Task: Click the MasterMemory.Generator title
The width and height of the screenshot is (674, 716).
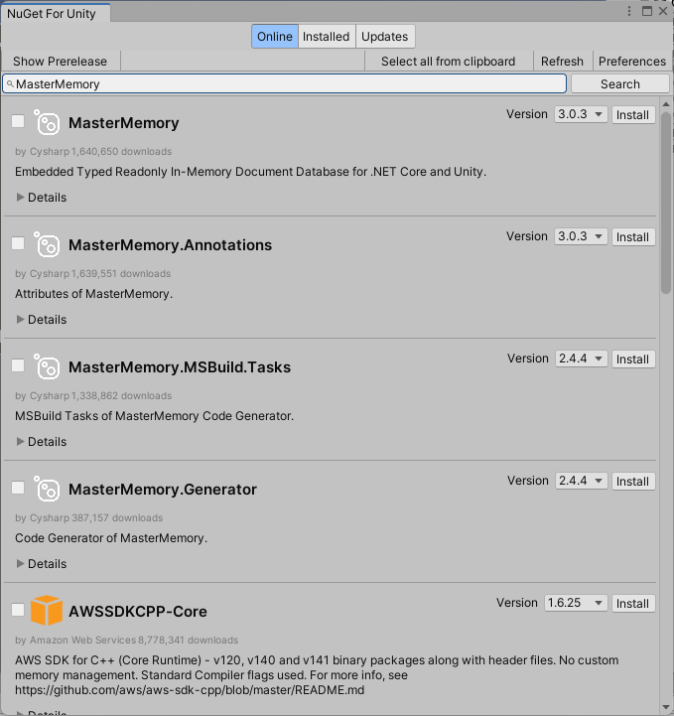Action: [163, 490]
